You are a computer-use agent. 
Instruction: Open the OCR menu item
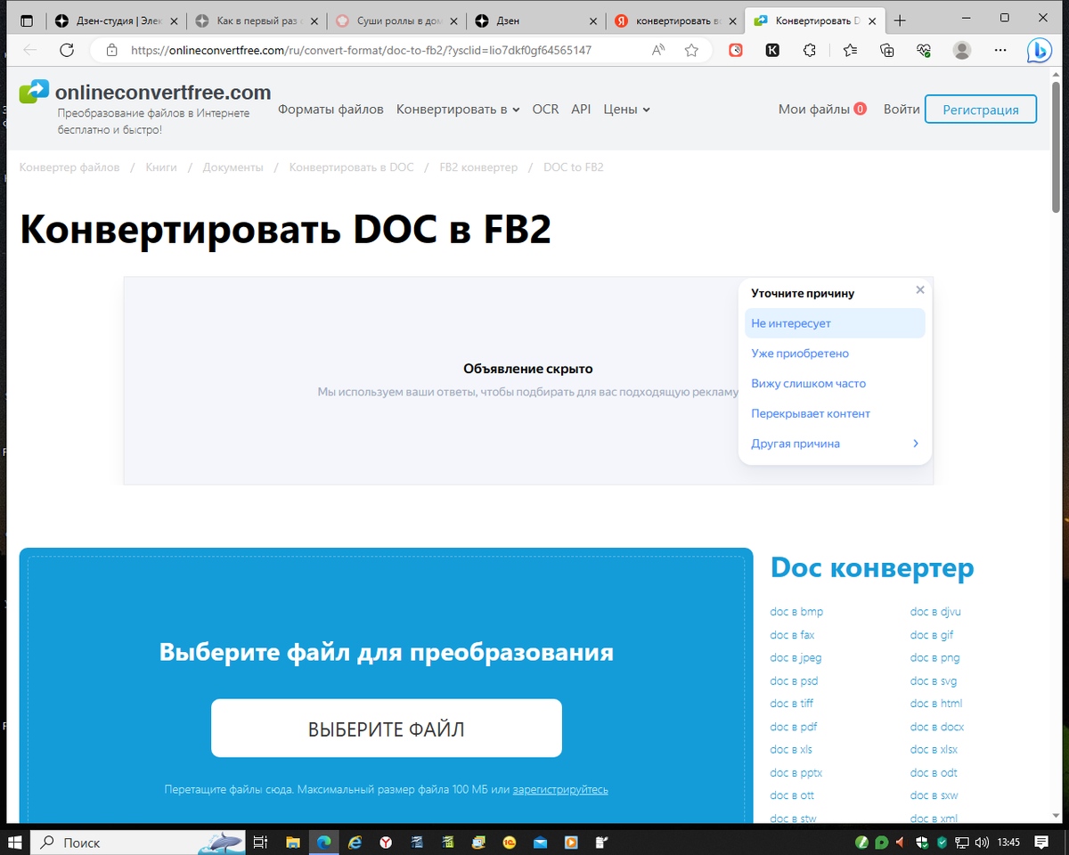(545, 109)
